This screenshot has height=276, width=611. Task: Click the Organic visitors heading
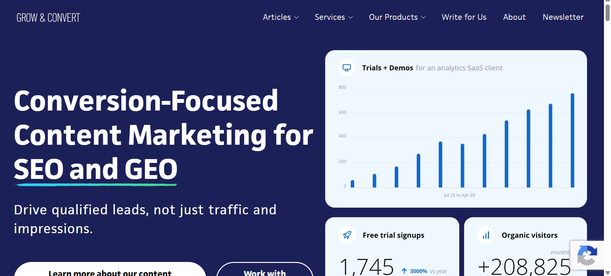point(529,235)
